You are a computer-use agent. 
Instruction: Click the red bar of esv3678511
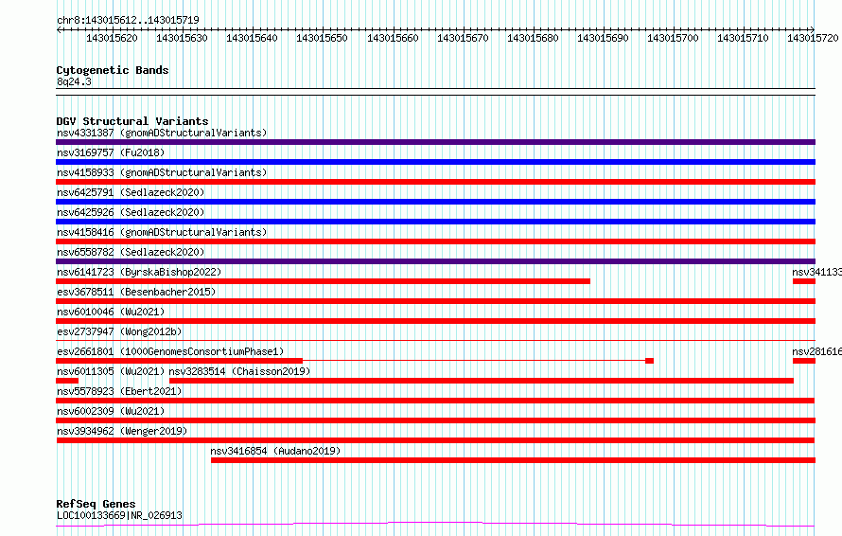435,301
